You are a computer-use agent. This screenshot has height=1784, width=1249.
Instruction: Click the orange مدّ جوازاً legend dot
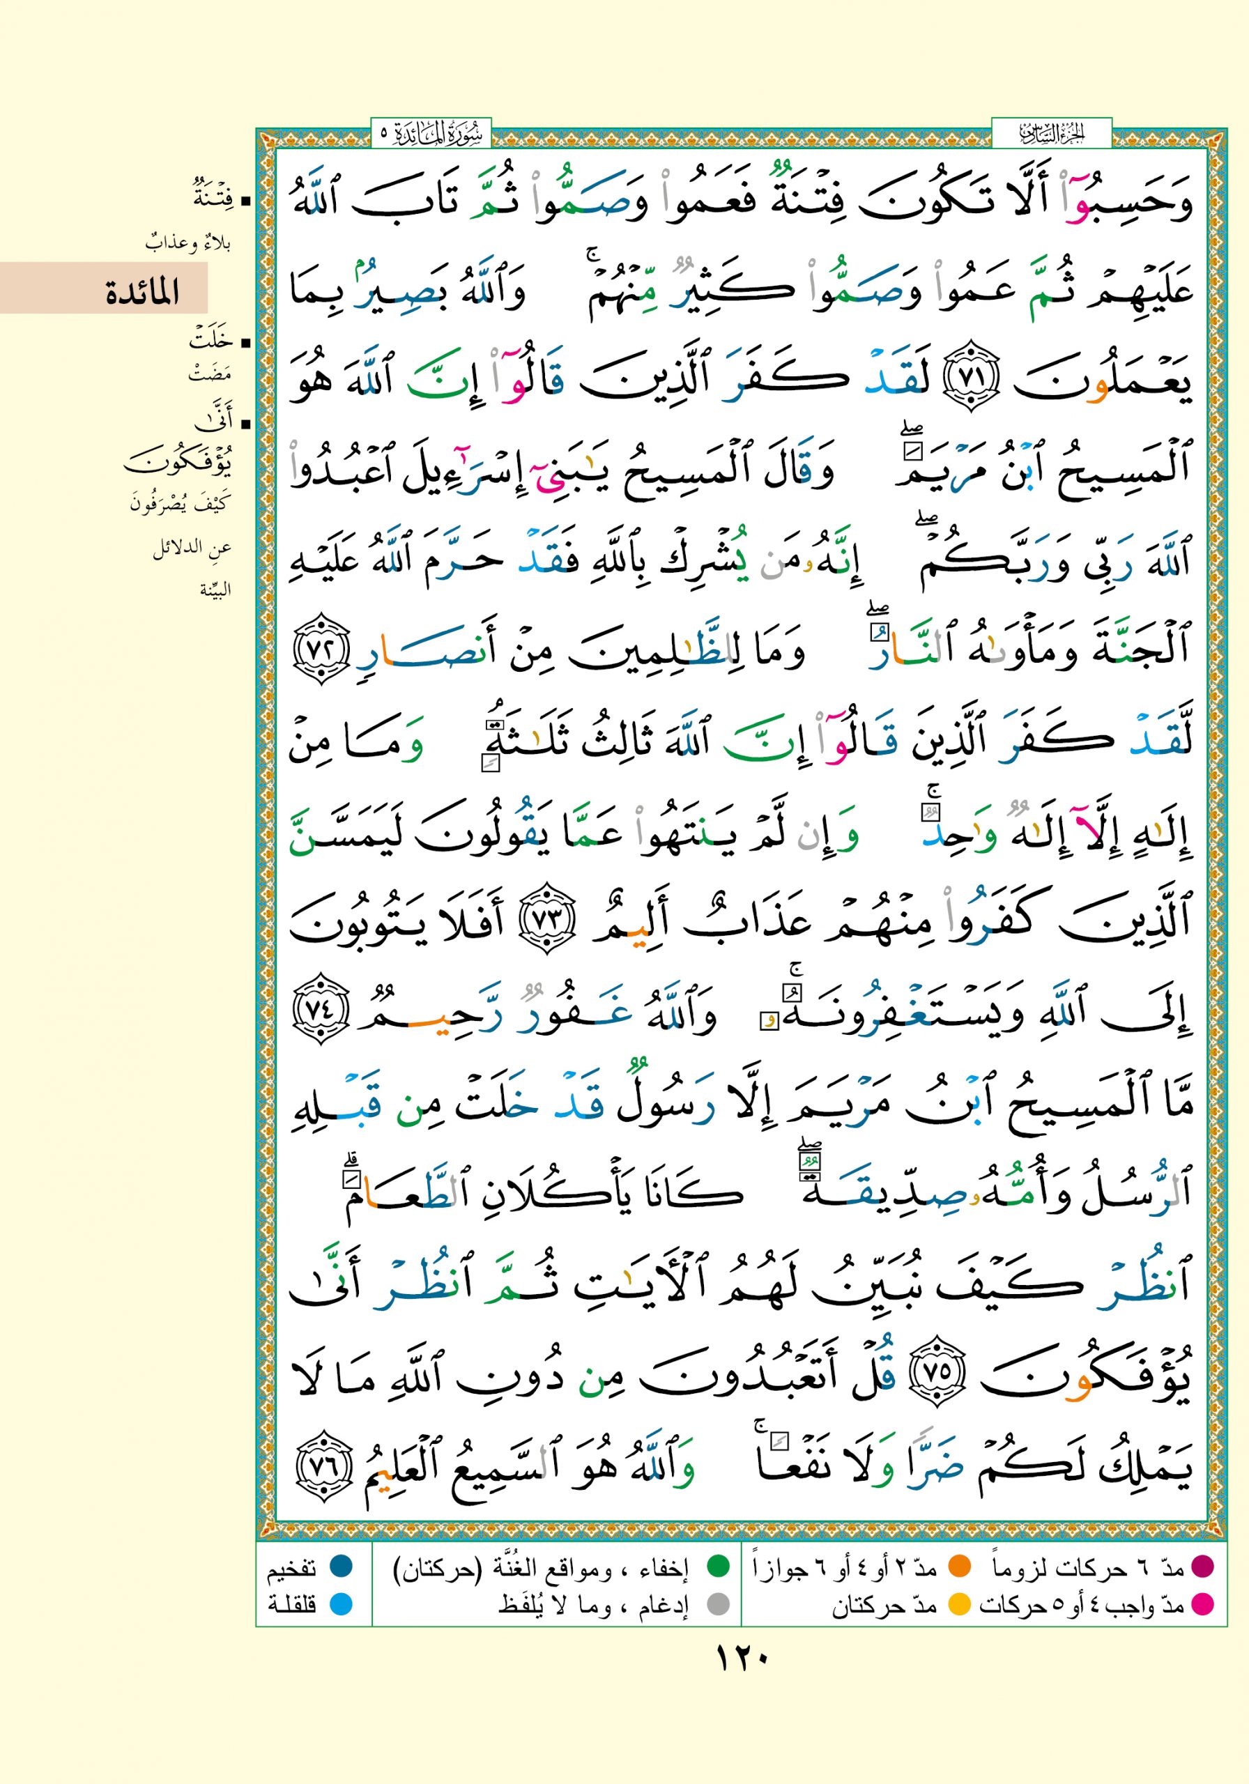pos(959,1567)
